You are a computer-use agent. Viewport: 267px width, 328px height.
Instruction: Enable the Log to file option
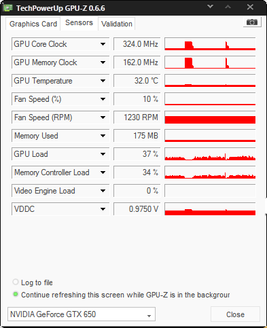click(16, 282)
